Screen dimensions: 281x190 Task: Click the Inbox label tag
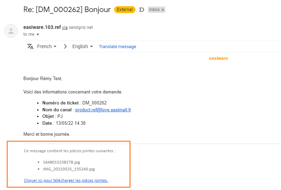pos(154,10)
